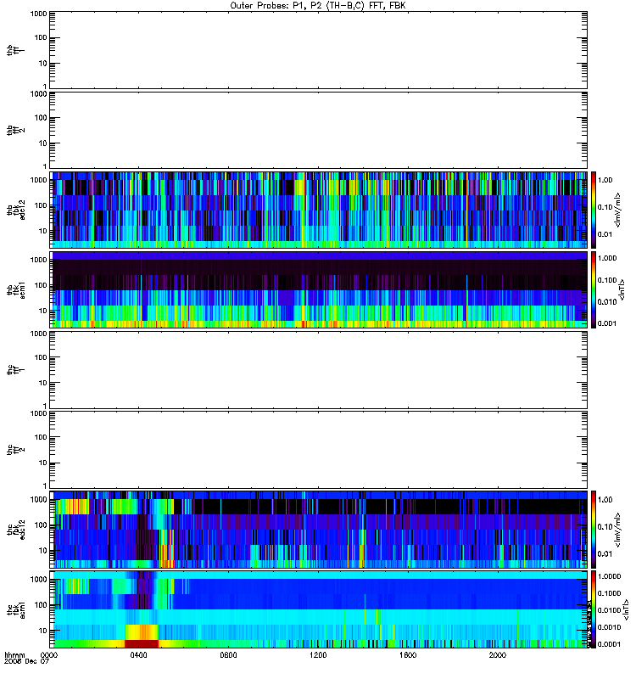Click inside the thb fbk scm1 spectrogram
Screen dimensions: 636x679
coord(319,289)
